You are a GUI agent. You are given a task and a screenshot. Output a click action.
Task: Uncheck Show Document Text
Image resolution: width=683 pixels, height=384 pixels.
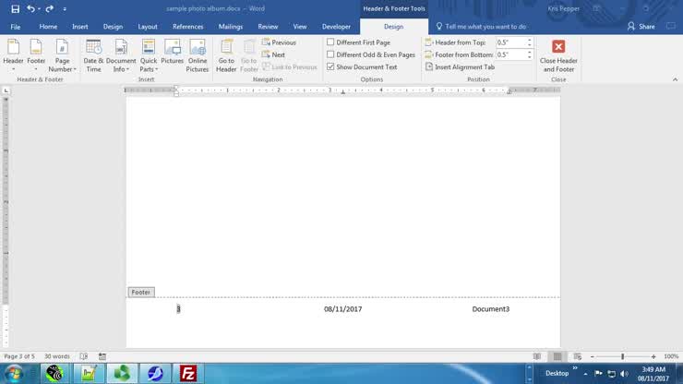pyautogui.click(x=330, y=66)
